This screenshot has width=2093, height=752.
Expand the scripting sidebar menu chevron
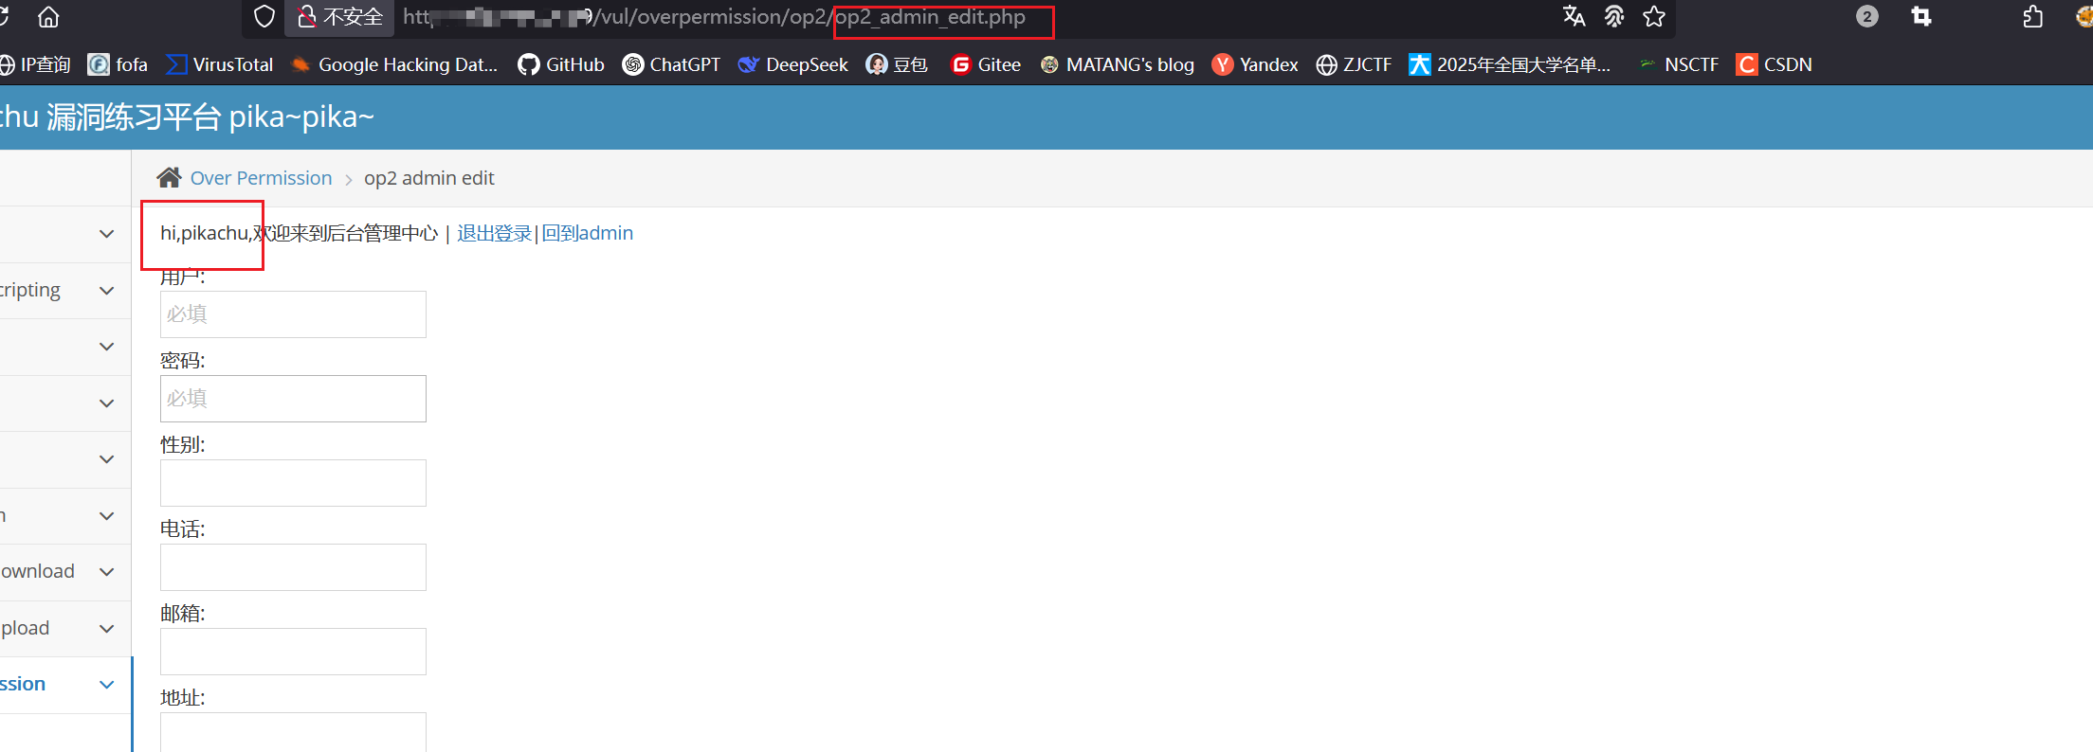pyautogui.click(x=107, y=291)
